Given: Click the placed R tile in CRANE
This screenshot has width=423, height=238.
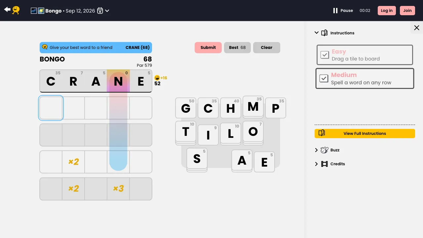Looking at the screenshot, I should click(x=73, y=81).
